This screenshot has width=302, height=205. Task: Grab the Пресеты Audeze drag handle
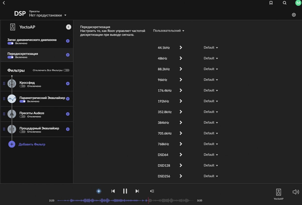pyautogui.click(x=4, y=114)
